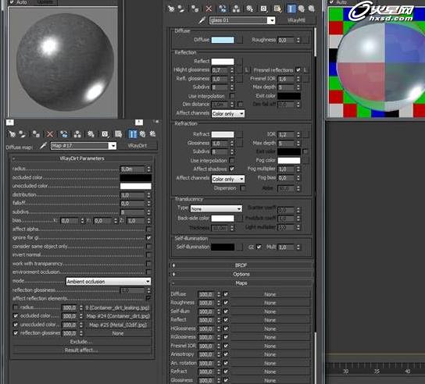Enable Use interpolation under Reflection
Viewport: 425px width, 384px height.
tap(232, 95)
